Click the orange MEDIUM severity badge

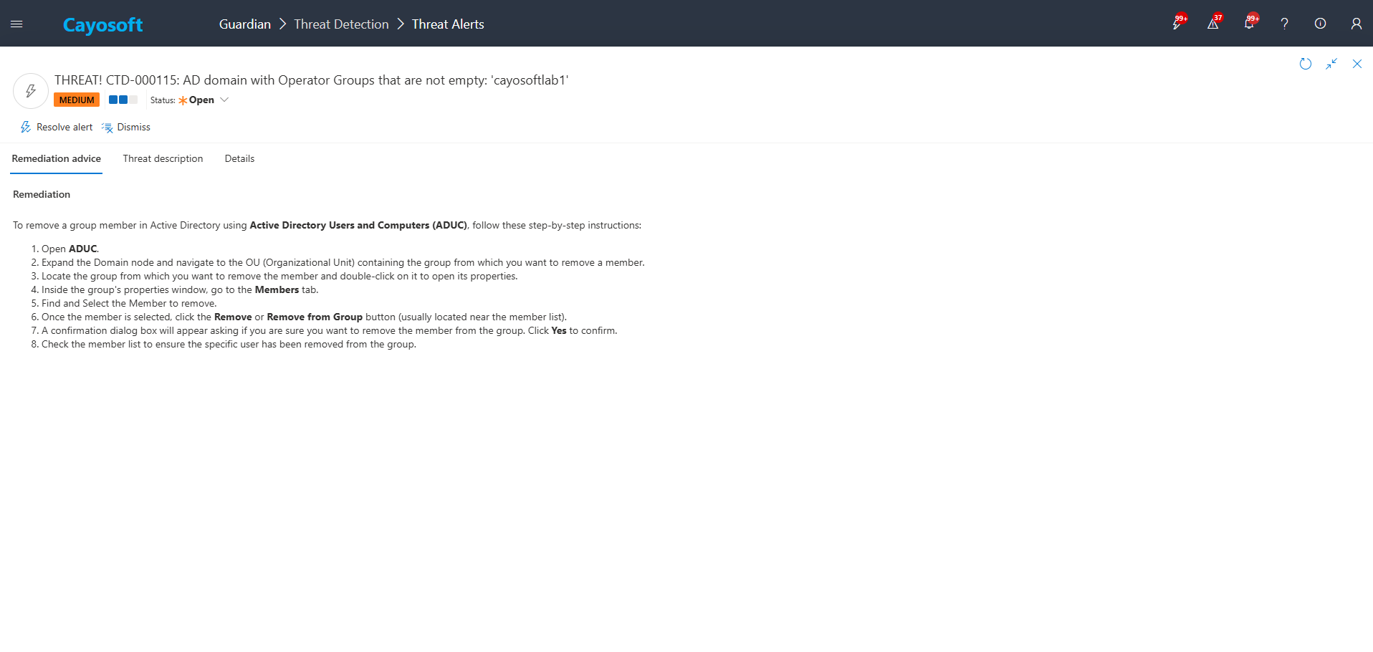(x=77, y=100)
